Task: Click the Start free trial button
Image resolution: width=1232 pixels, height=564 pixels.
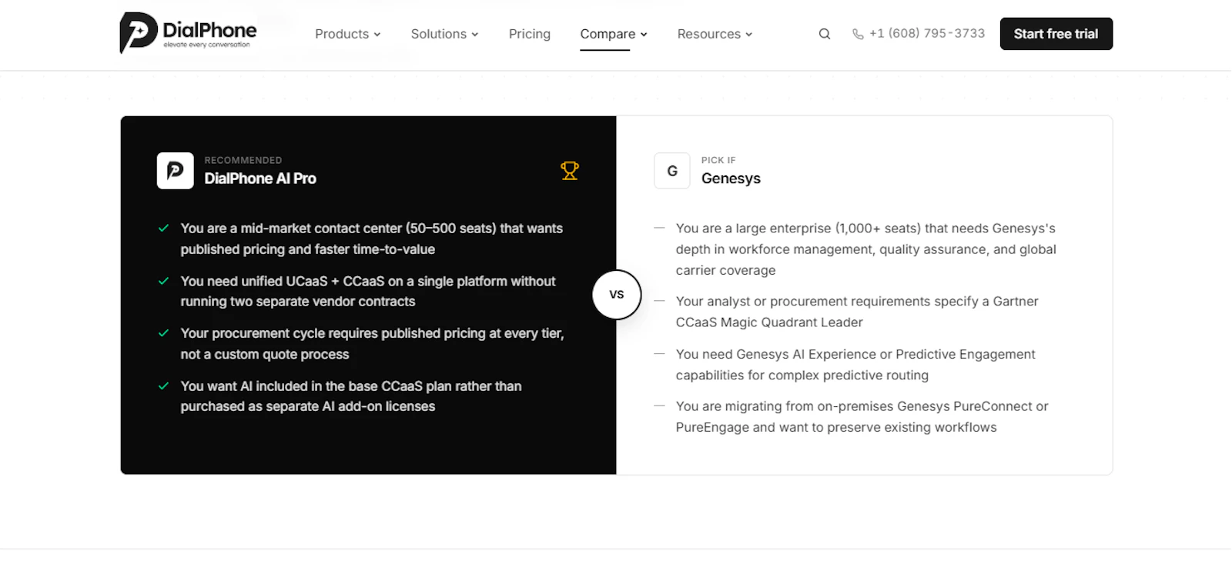Action: coord(1056,34)
